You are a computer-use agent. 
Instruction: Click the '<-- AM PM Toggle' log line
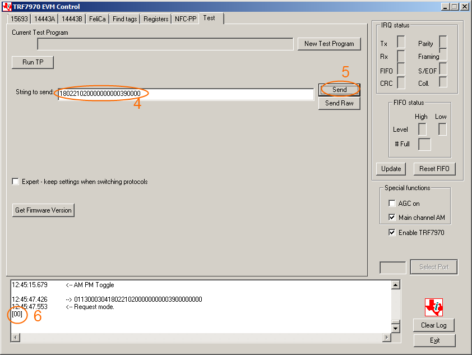[x=90, y=285]
